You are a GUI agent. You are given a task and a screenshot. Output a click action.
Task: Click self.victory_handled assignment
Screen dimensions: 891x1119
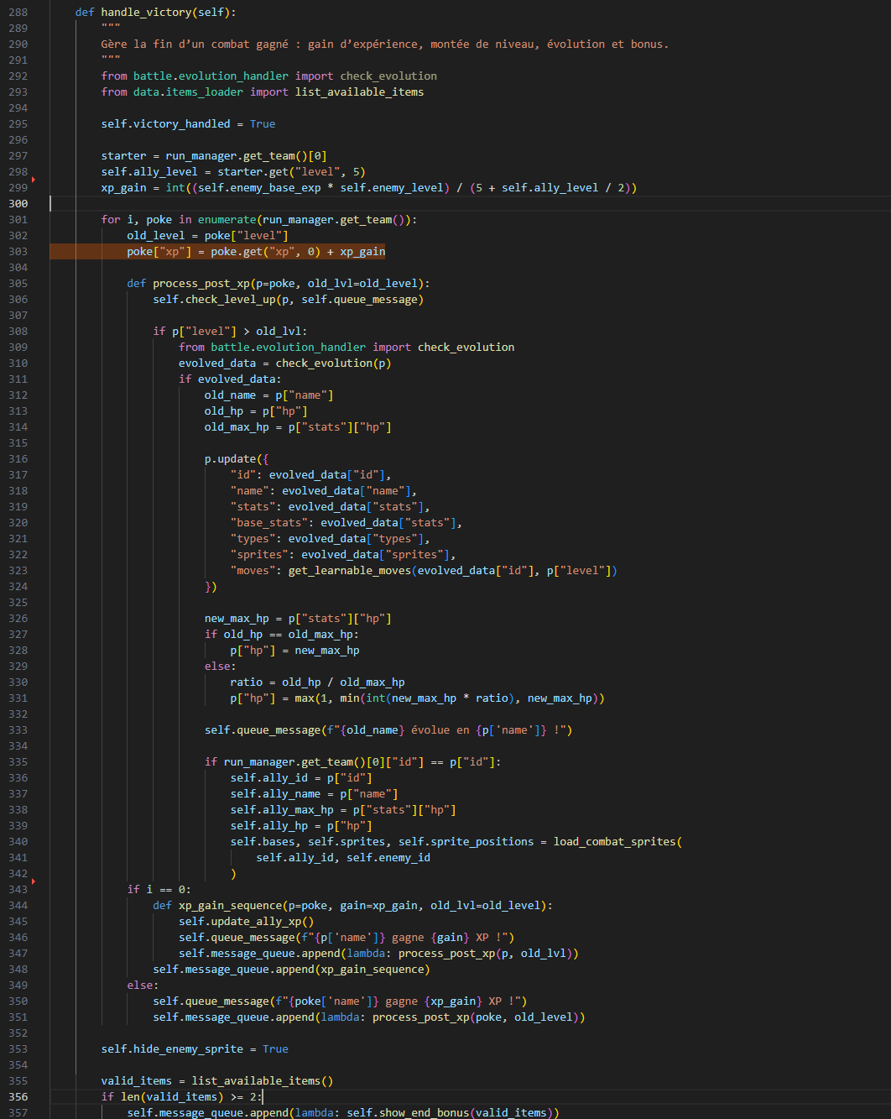pos(188,124)
